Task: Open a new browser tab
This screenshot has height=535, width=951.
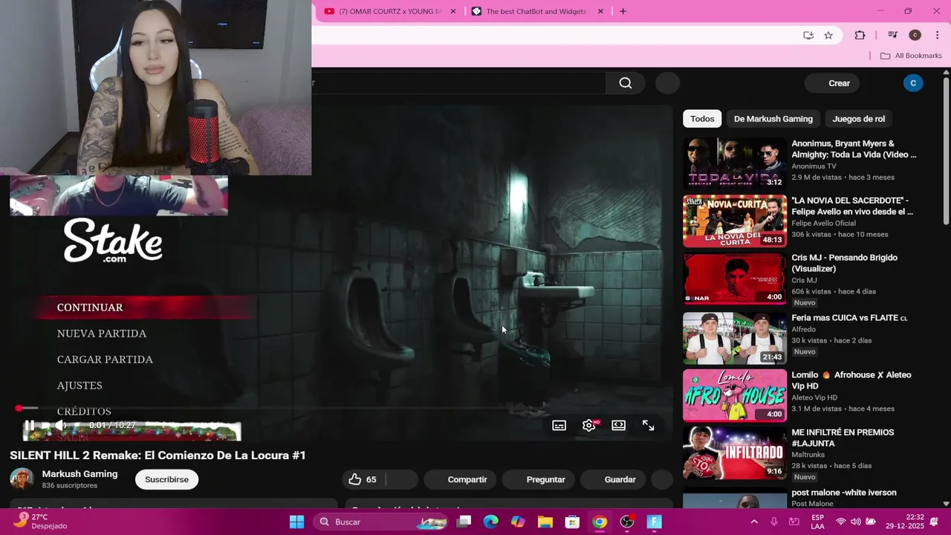Action: pyautogui.click(x=623, y=11)
